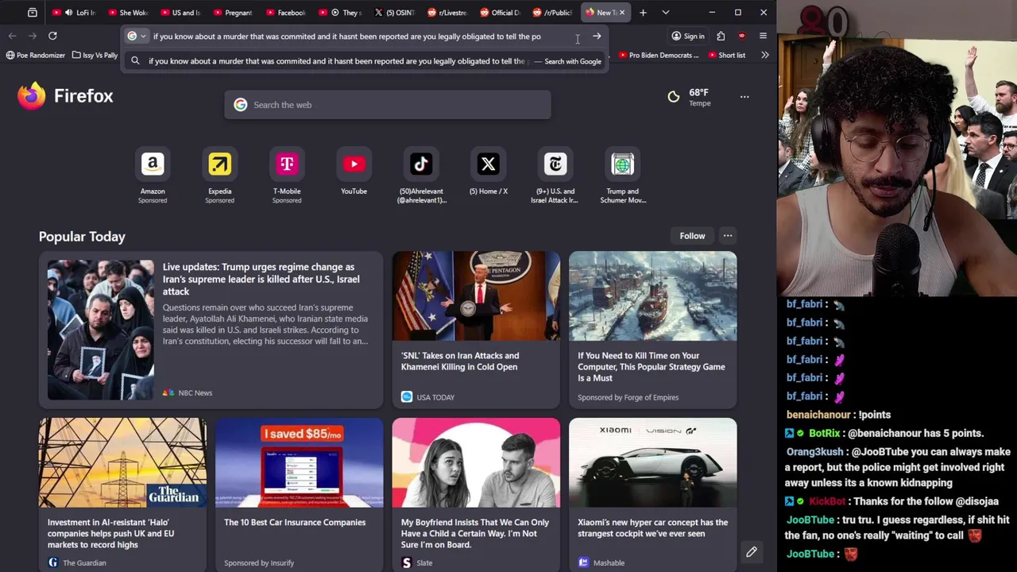
Task: Reload the current page
Action: 52,36
